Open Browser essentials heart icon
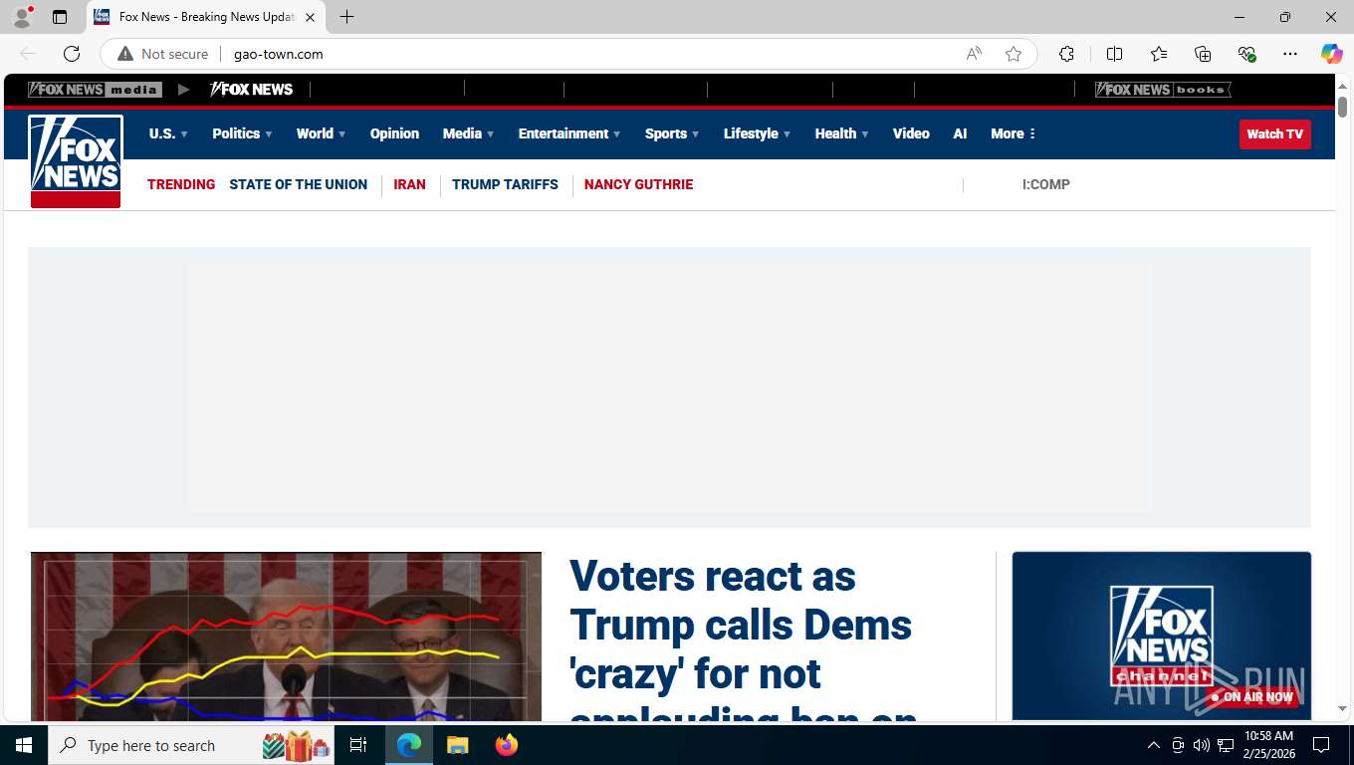The width and height of the screenshot is (1354, 765). (1246, 54)
